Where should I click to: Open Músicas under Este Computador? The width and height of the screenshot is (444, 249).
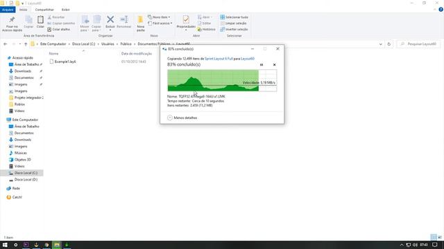[20, 153]
